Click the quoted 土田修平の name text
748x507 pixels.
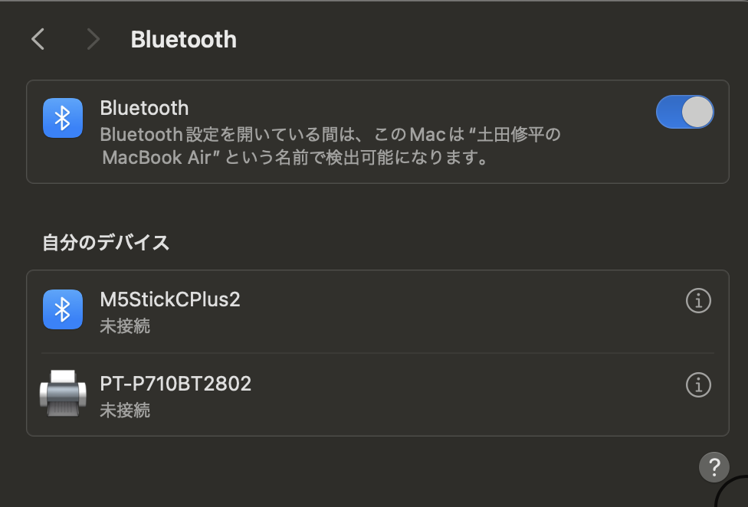coord(520,135)
